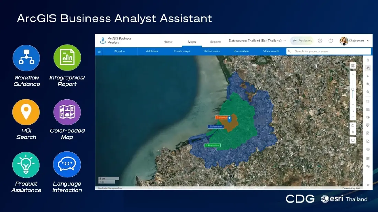Click the circled X clear icon

pos(368,149)
